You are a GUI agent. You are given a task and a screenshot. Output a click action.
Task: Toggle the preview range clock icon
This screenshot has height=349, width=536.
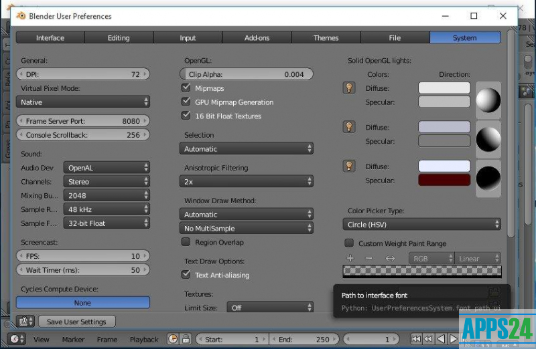pos(173,339)
